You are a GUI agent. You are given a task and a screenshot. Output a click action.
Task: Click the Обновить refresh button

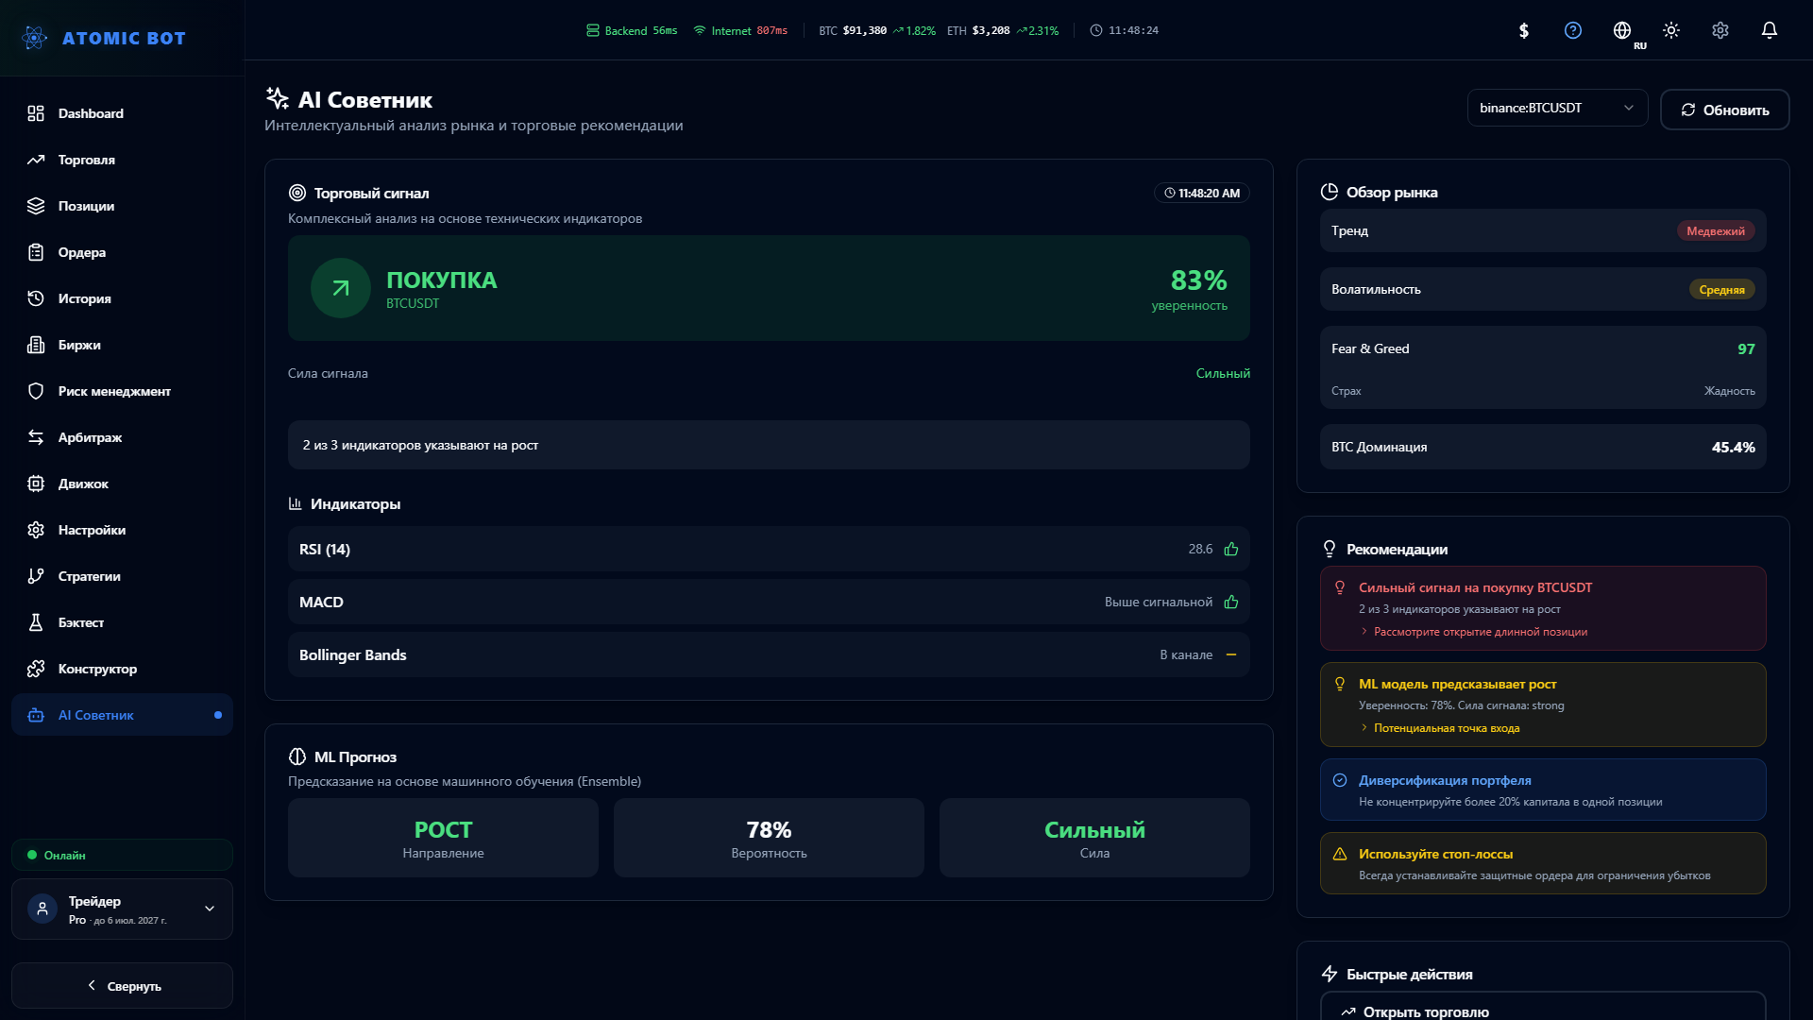[x=1724, y=110]
